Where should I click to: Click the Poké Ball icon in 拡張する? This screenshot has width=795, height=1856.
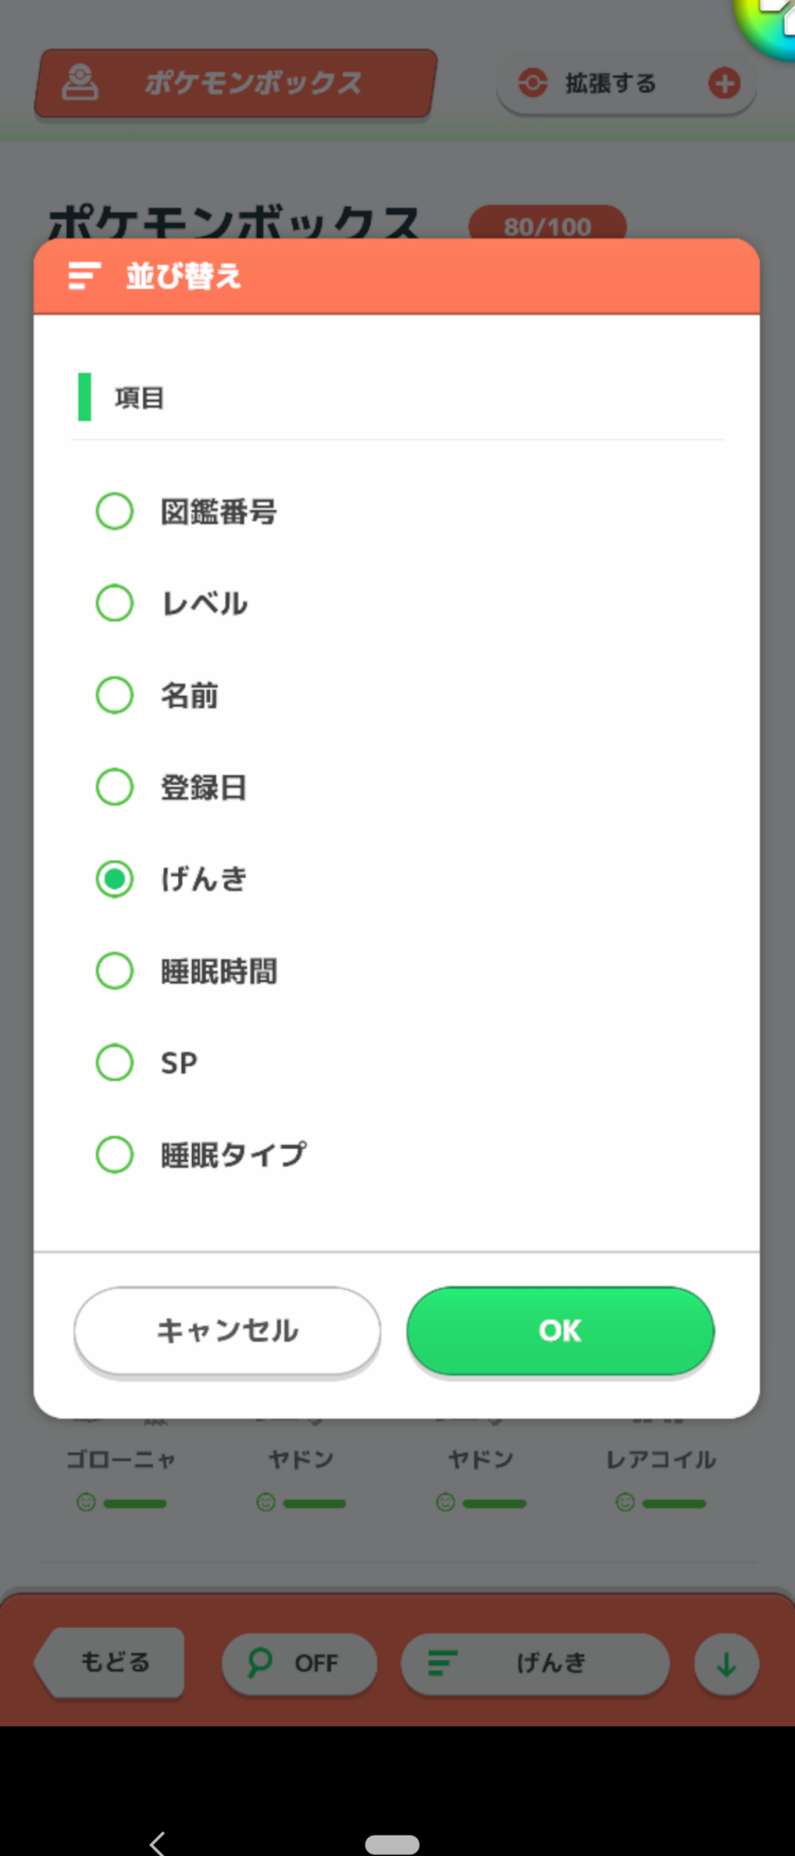(x=532, y=84)
